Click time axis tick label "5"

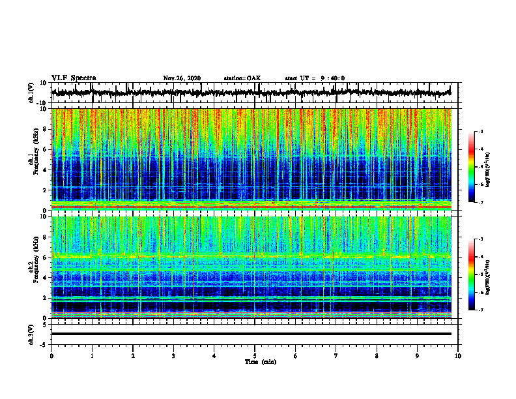click(x=255, y=356)
